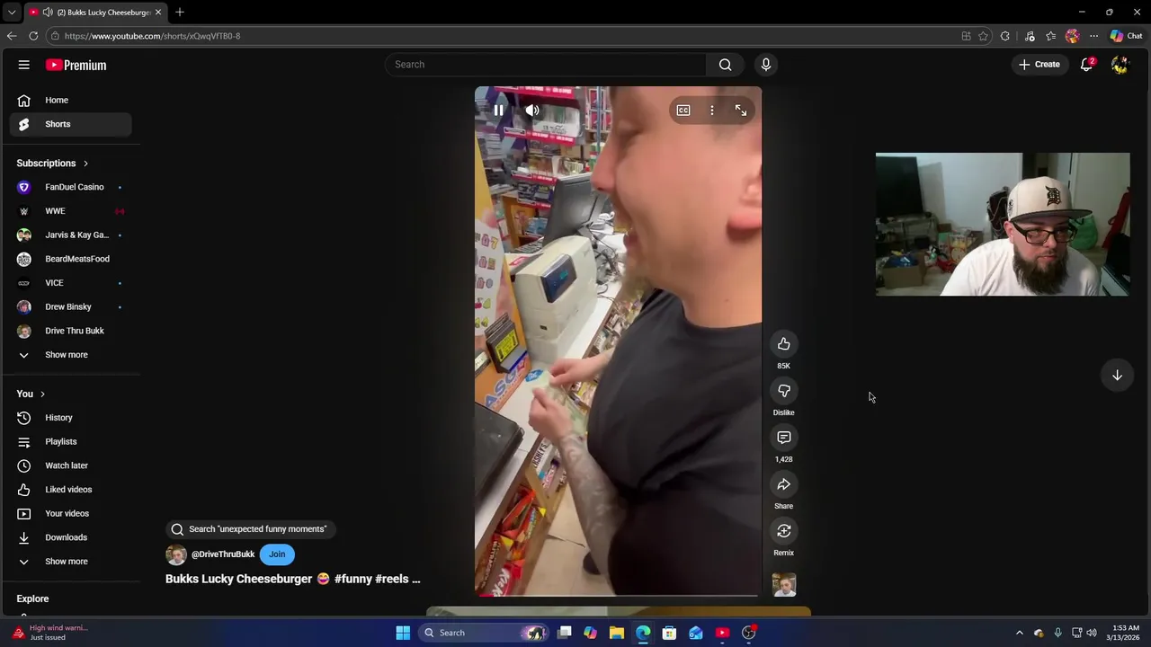The height and width of the screenshot is (647, 1151).
Task: Open the Copilot Chat button
Action: [1126, 36]
